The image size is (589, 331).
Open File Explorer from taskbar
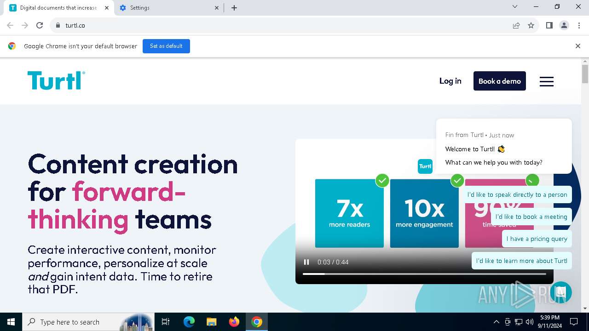point(212,322)
